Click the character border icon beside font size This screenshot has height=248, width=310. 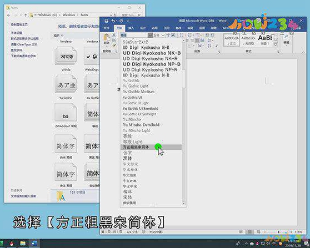click(173, 35)
